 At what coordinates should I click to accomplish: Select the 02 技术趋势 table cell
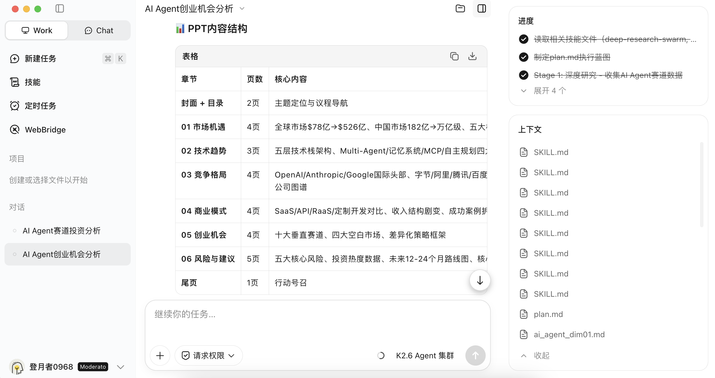point(208,151)
